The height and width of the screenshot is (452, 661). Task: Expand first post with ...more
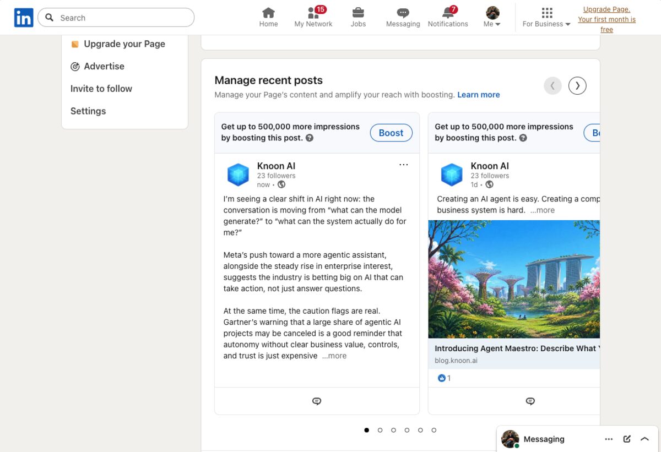[x=334, y=356]
